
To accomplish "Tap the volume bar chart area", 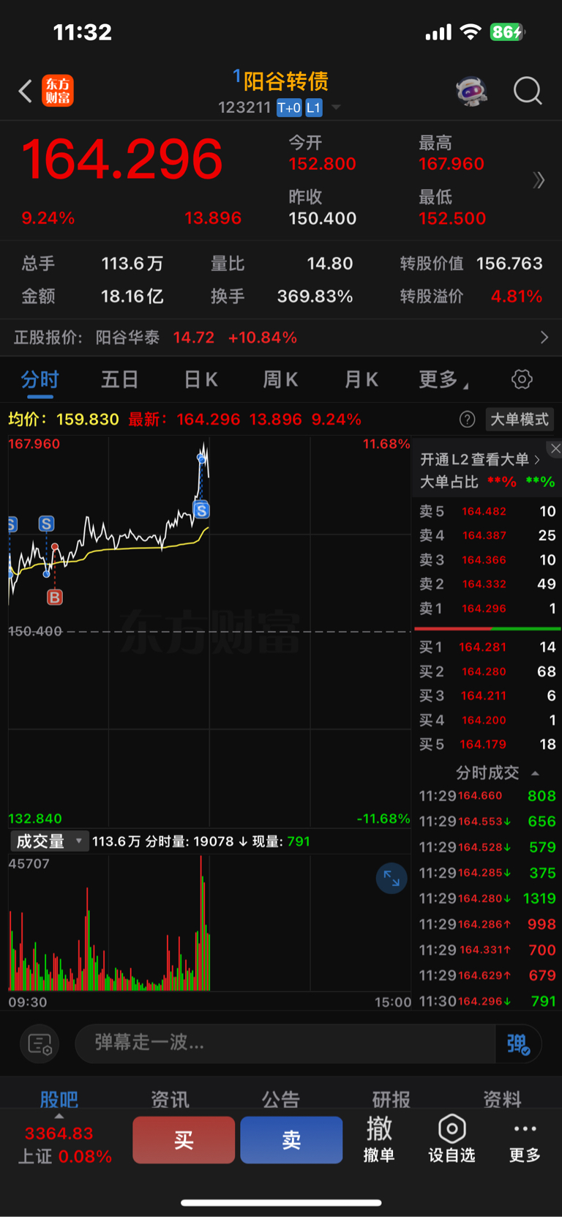I will tap(209, 923).
